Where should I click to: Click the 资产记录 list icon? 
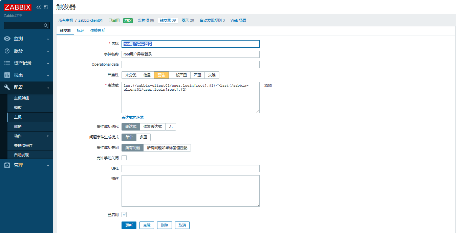7,63
